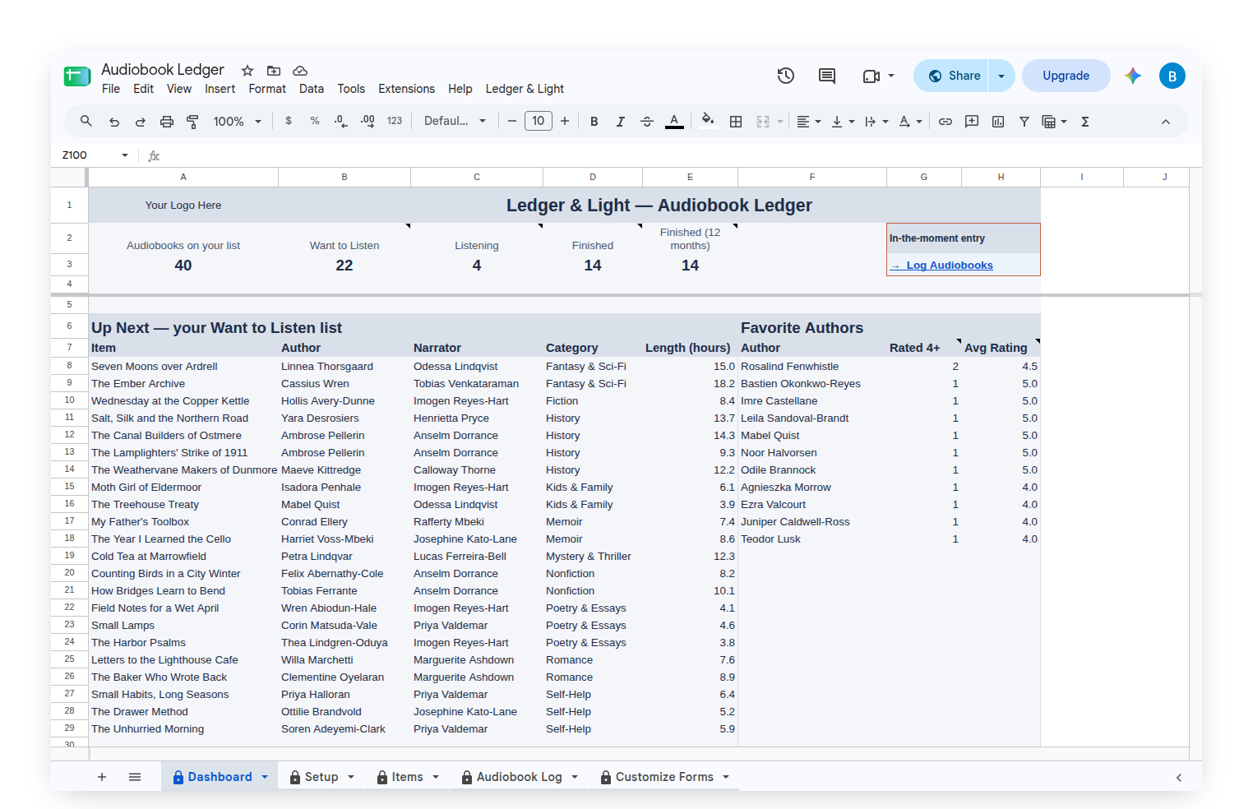The image size is (1253, 809).
Task: Open borders tool
Action: tap(736, 122)
